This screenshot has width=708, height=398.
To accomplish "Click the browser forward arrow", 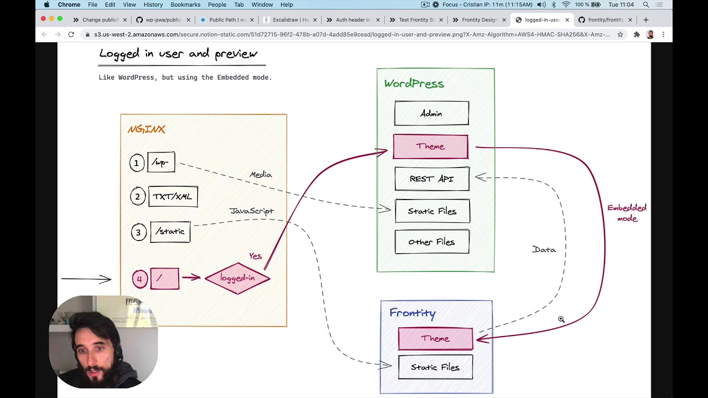I will [58, 34].
